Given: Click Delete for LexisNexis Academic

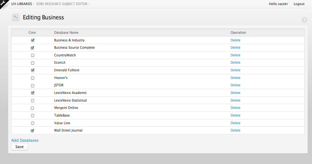Looking at the screenshot, I should coord(235,93).
